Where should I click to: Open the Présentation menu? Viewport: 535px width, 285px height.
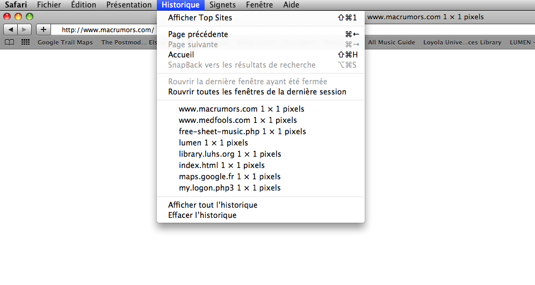(128, 5)
